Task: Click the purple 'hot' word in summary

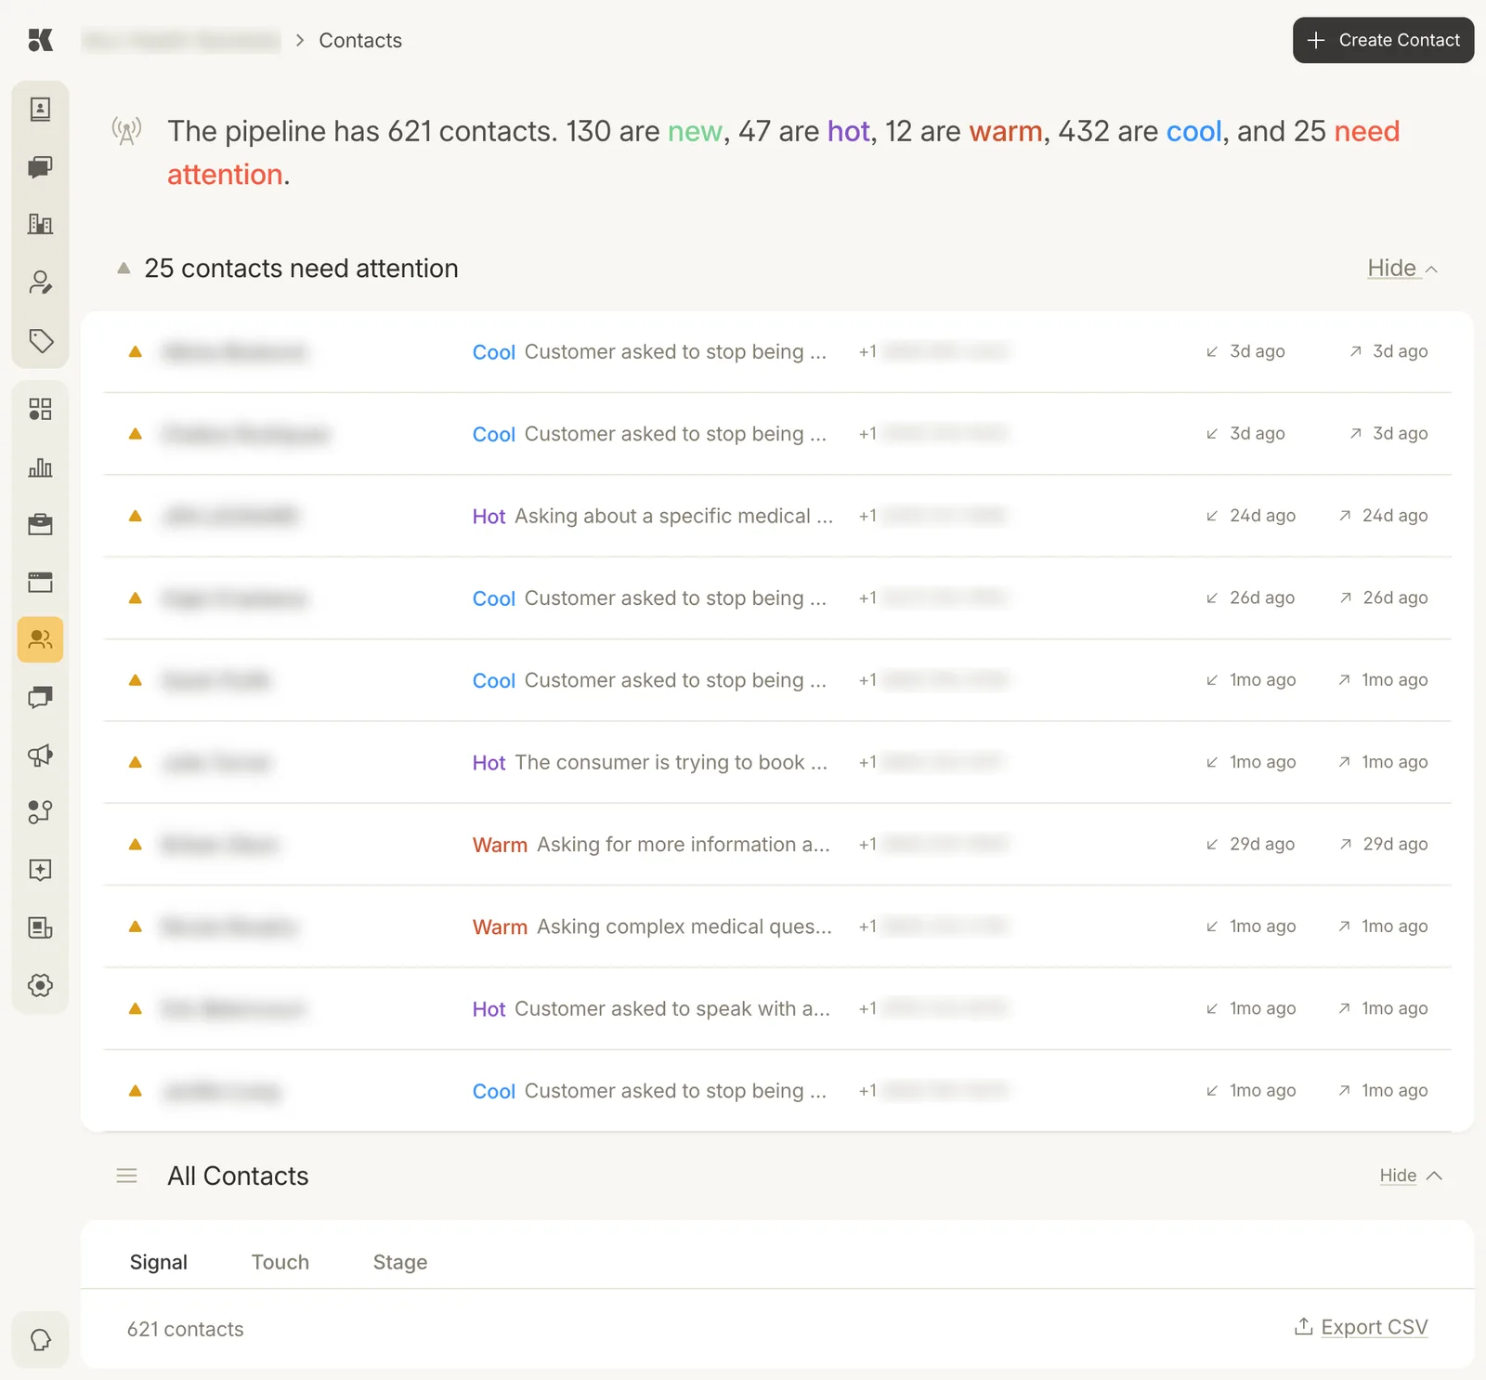Action: click(x=849, y=131)
